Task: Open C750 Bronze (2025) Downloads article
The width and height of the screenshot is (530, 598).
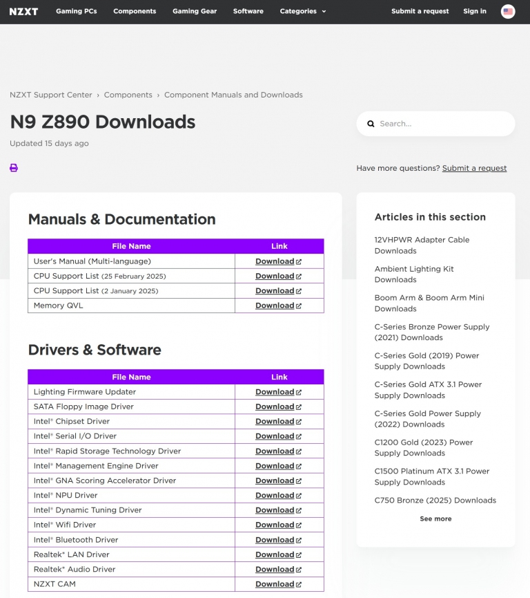Action: point(435,501)
